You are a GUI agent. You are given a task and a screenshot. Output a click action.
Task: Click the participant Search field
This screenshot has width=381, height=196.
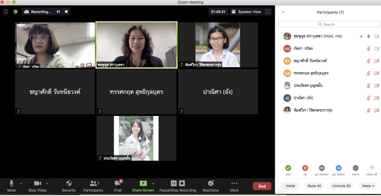[x=329, y=24]
